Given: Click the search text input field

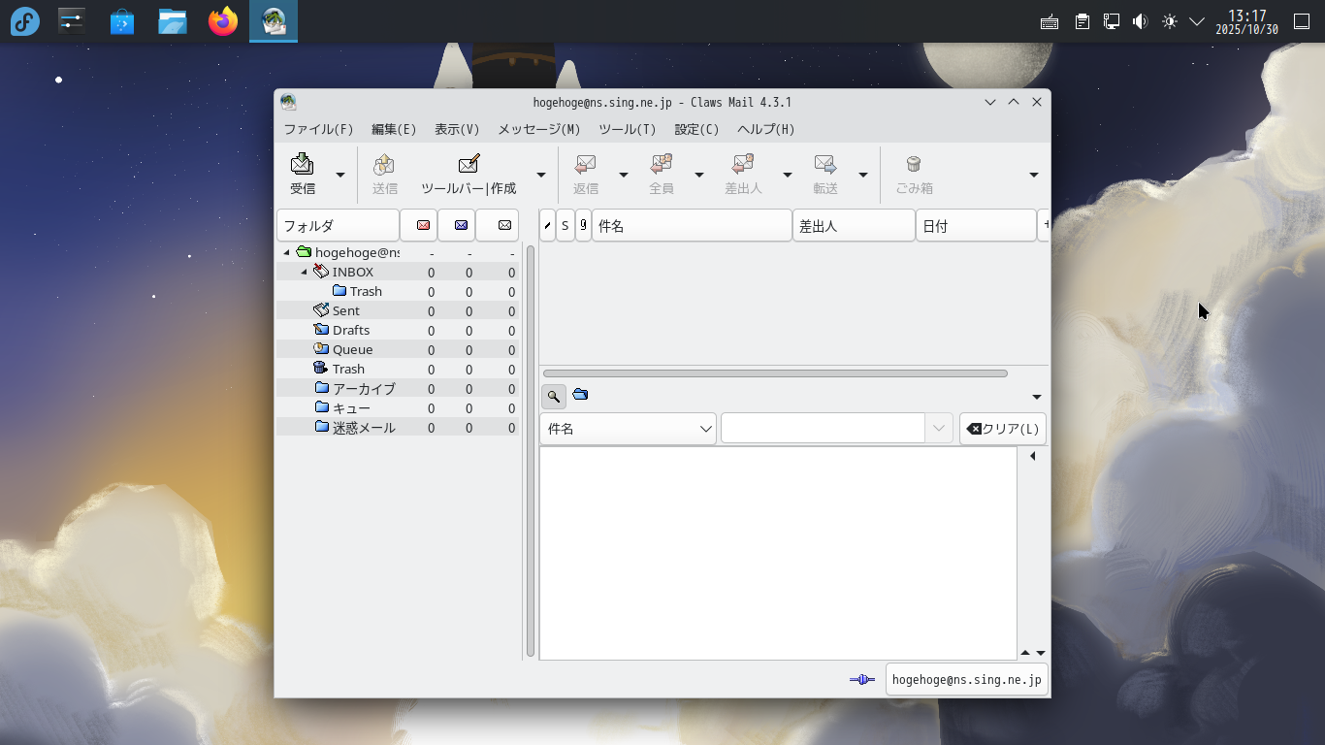Looking at the screenshot, I should point(824,429).
